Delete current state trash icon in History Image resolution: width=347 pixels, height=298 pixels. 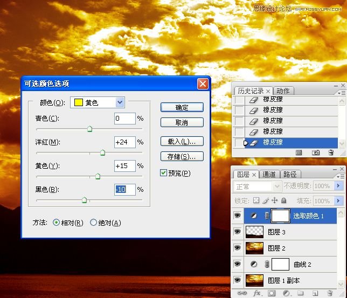point(331,153)
